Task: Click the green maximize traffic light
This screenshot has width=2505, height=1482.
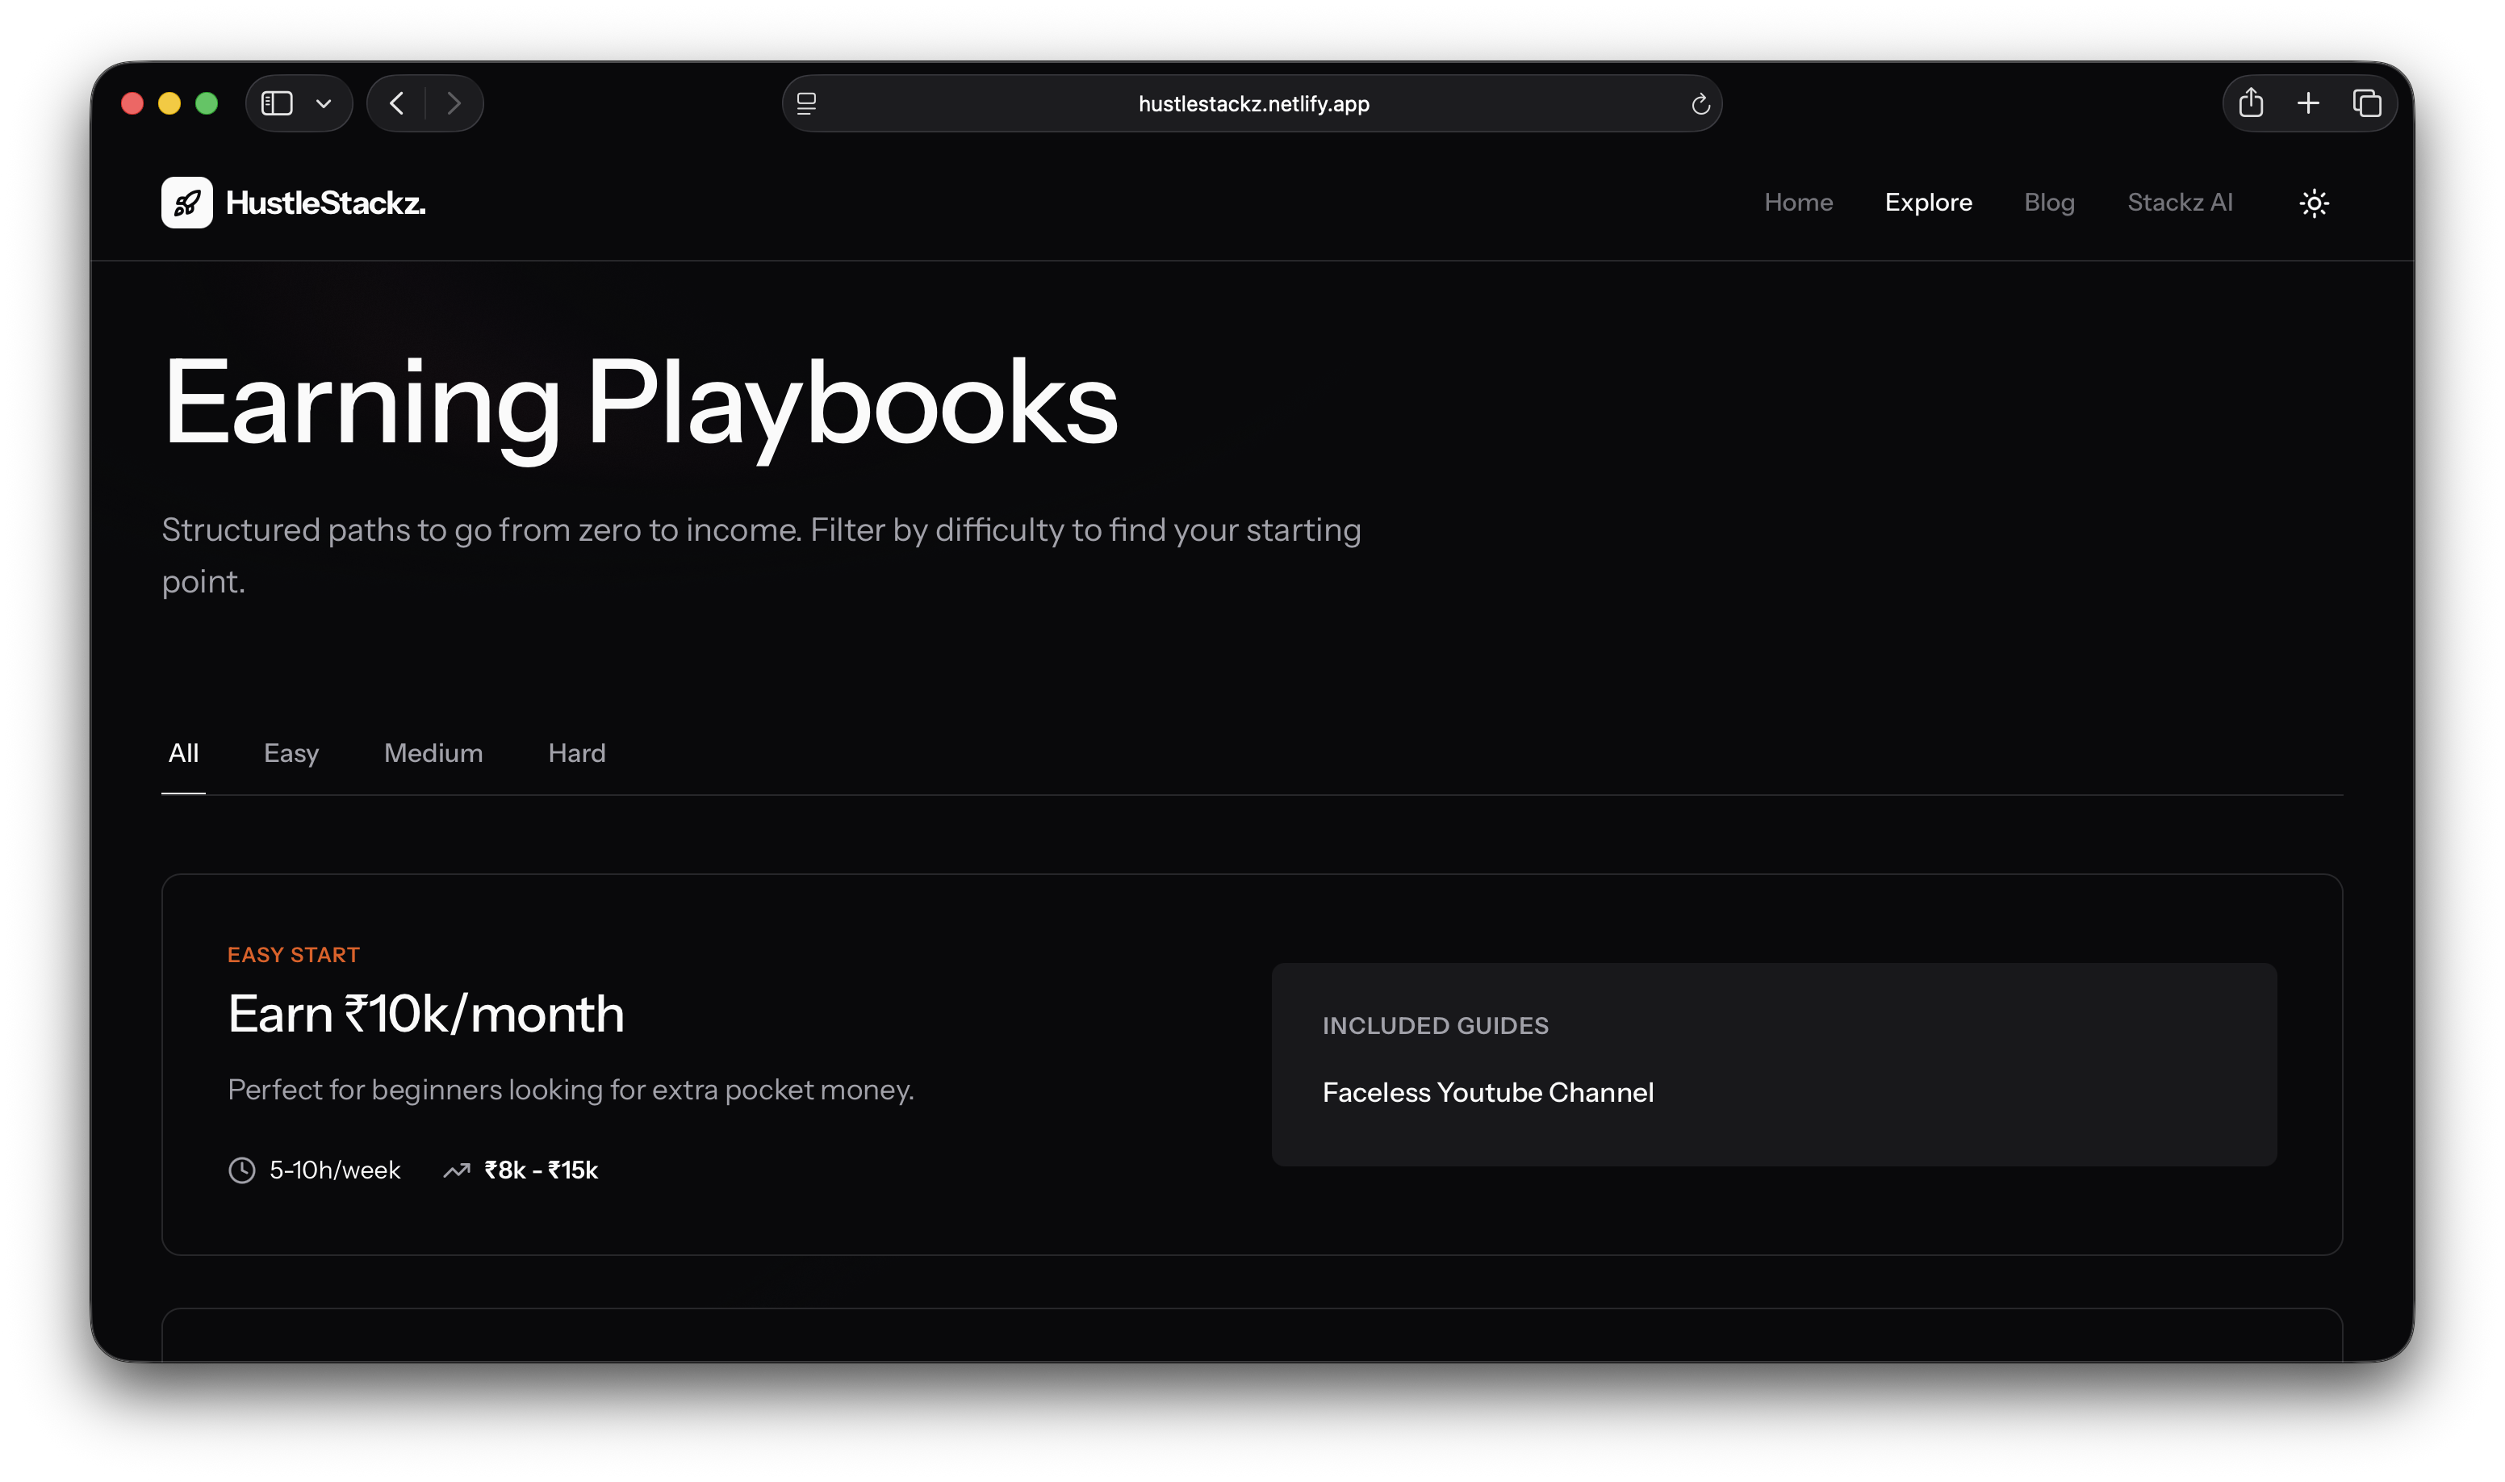Action: (207, 103)
